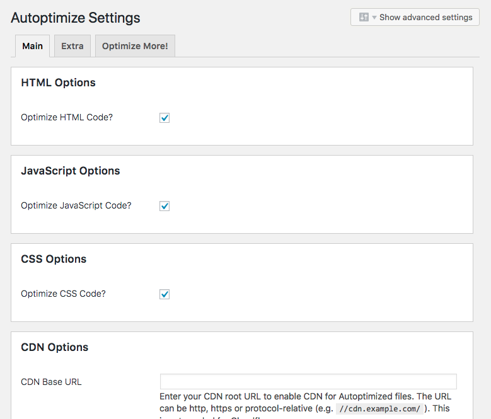The width and height of the screenshot is (491, 419).
Task: Click the CDN Options heading
Action: pyautogui.click(x=54, y=347)
